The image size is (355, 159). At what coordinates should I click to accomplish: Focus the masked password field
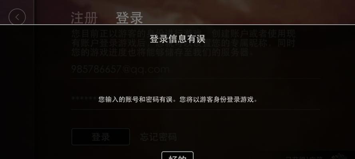[196, 99]
